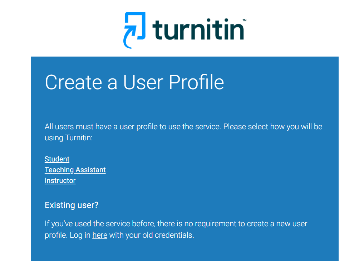Screen dimensions: 364x271
Task: Click the underlined 'here' to use old credentials
Action: pyautogui.click(x=100, y=235)
